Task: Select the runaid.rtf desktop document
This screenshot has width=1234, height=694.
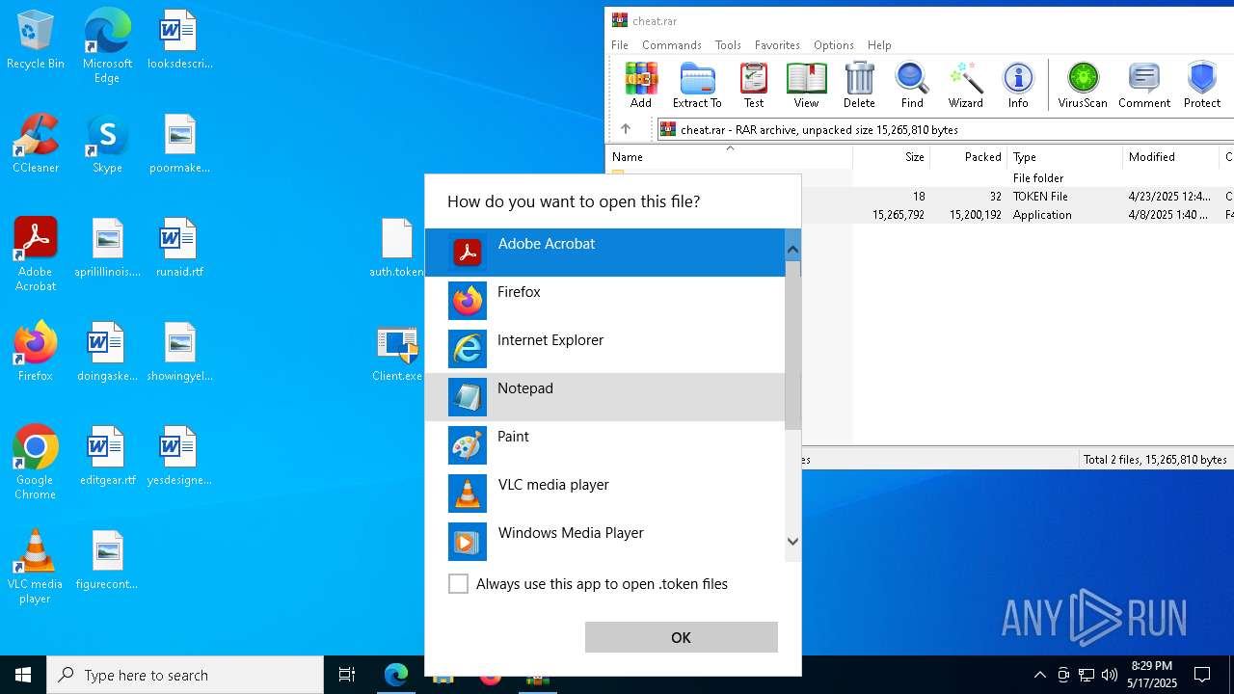Action: tap(179, 249)
